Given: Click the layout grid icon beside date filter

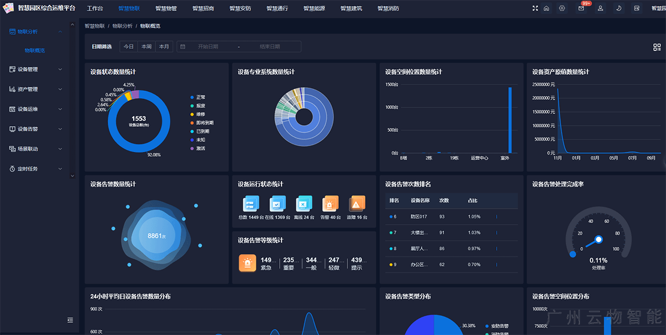Looking at the screenshot, I should point(657,47).
